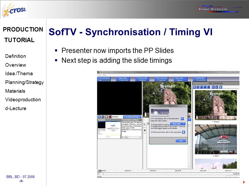Click the seventh icon in My Content toolbar
Viewport: 249px width, 186px height.
pyautogui.click(x=217, y=87)
